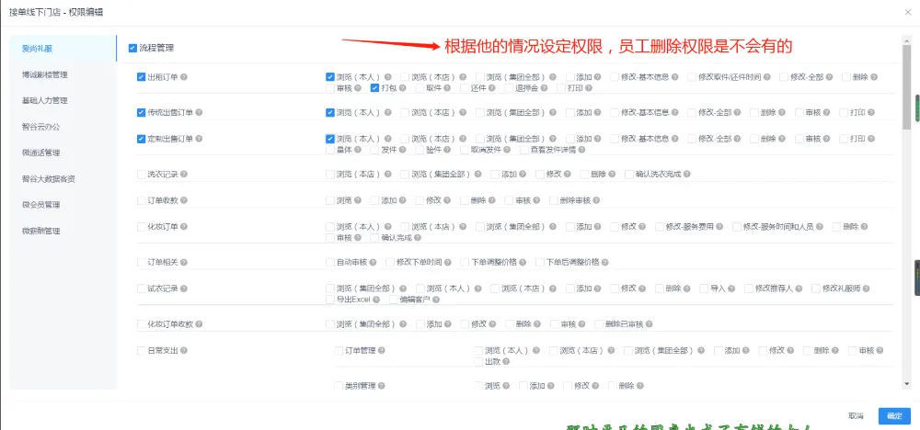This screenshot has width=920, height=430.
Task: Enable the 洗衣记录 permission checkbox
Action: pos(141,174)
